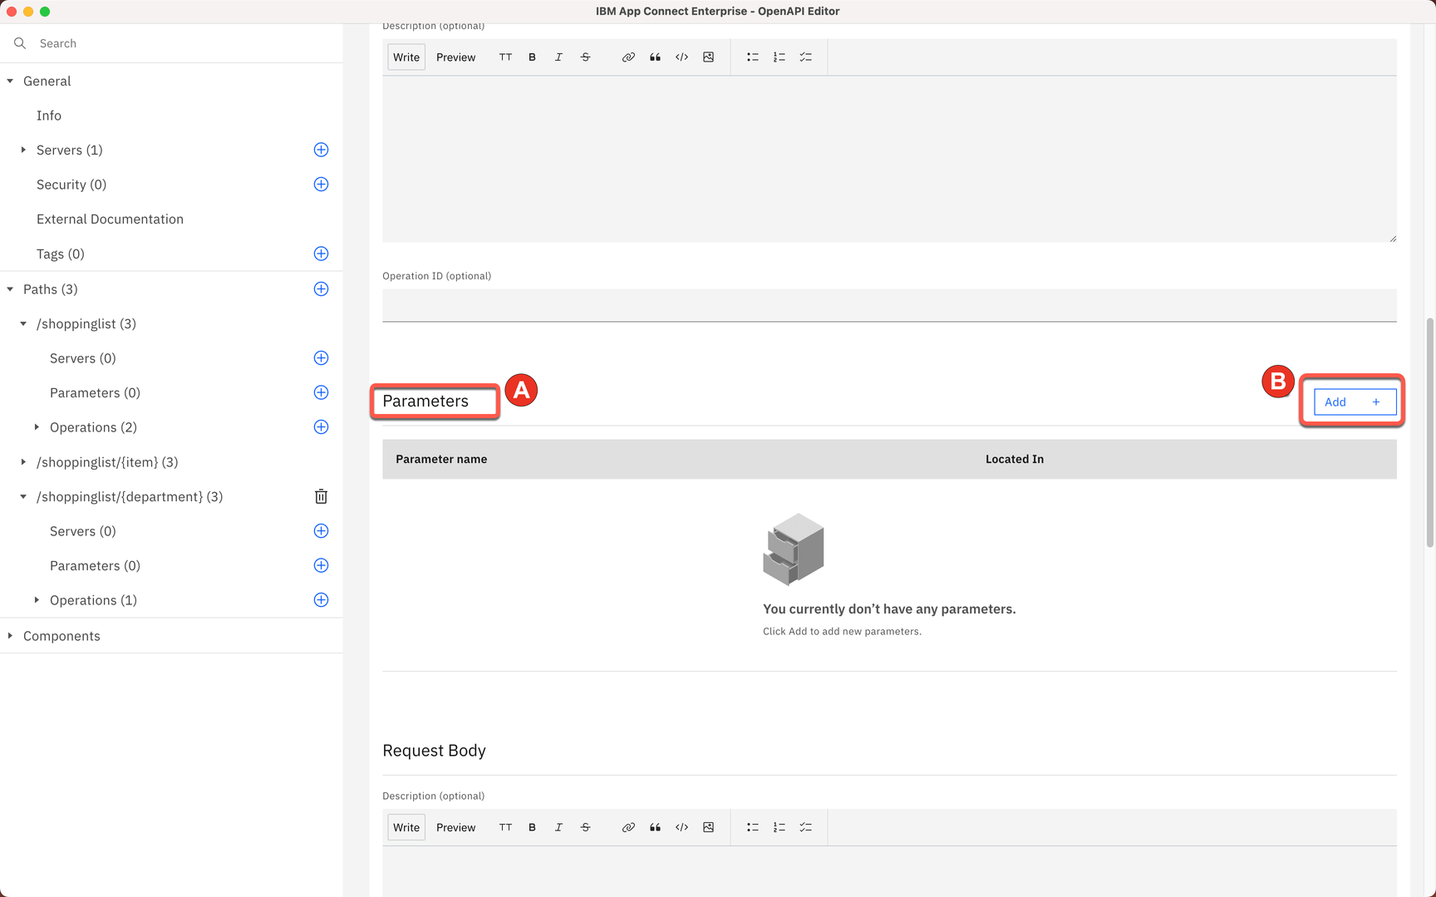Add a new server with the plus icon

(321, 150)
